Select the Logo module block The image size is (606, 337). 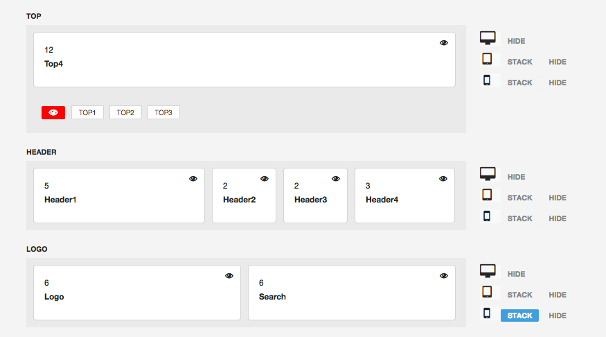click(137, 293)
